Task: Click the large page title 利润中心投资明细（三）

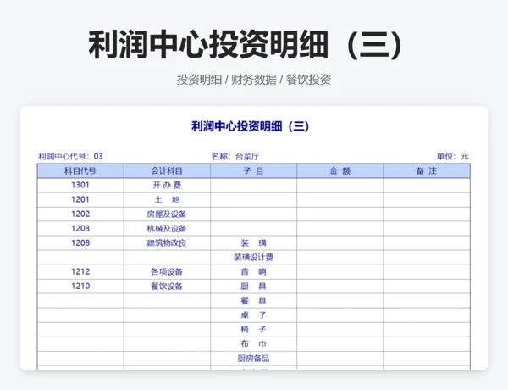Action: pyautogui.click(x=246, y=44)
